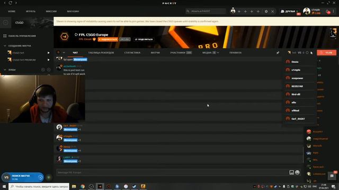
Task: Click the ПОДЕЛИТЬСЯ share button
Action: point(144,40)
